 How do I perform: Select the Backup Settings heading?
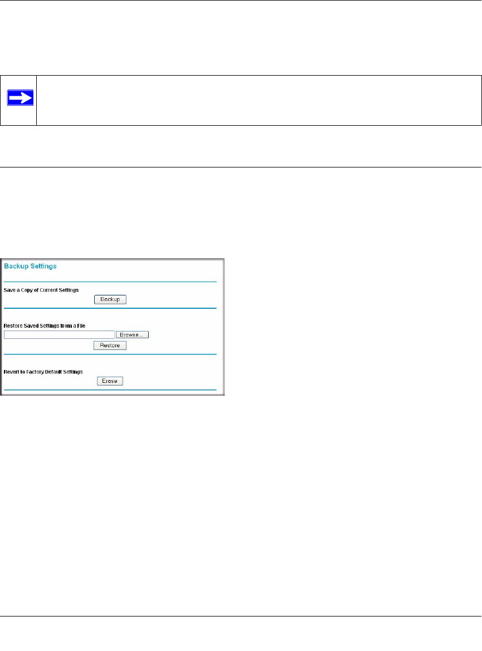coord(30,266)
